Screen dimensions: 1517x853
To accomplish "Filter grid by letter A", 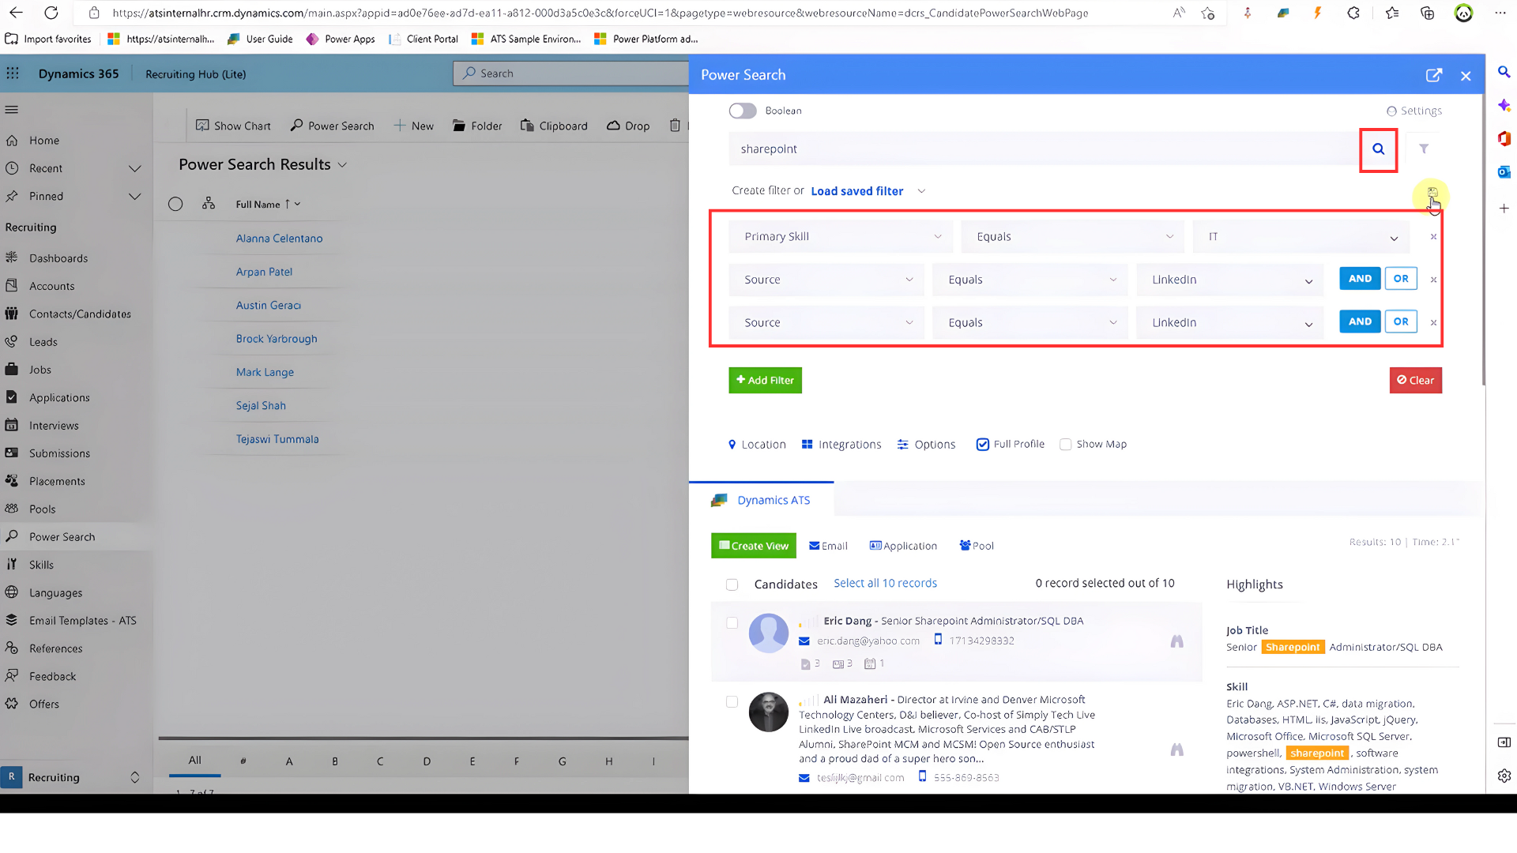I will click(289, 761).
